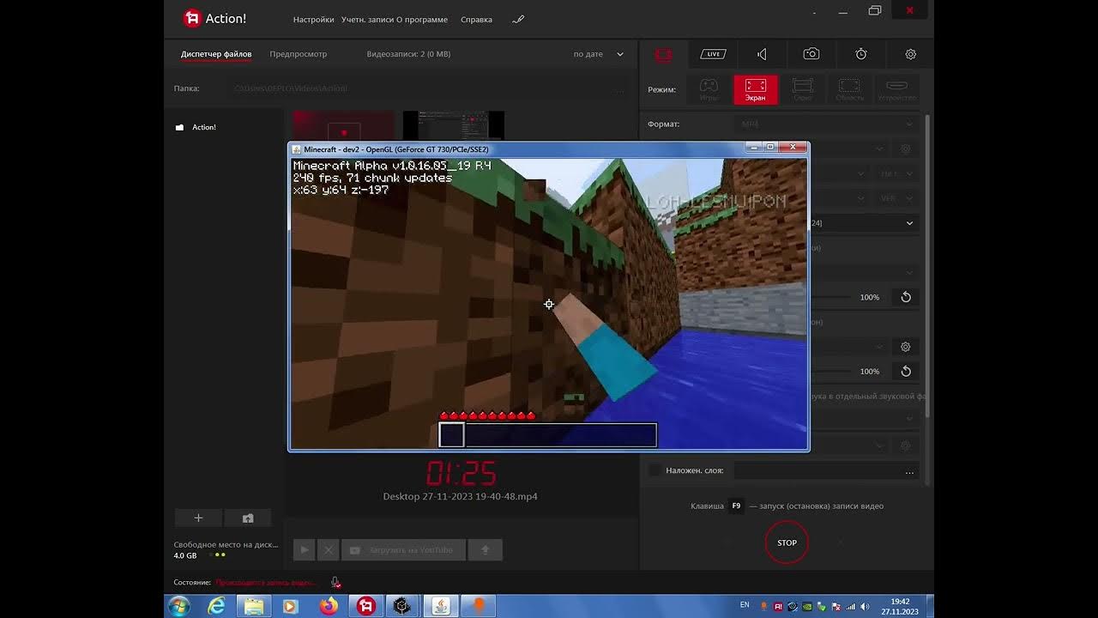Image resolution: width=1098 pixels, height=618 pixels.
Task: Switch to Action! in the taskbar
Action: (366, 606)
